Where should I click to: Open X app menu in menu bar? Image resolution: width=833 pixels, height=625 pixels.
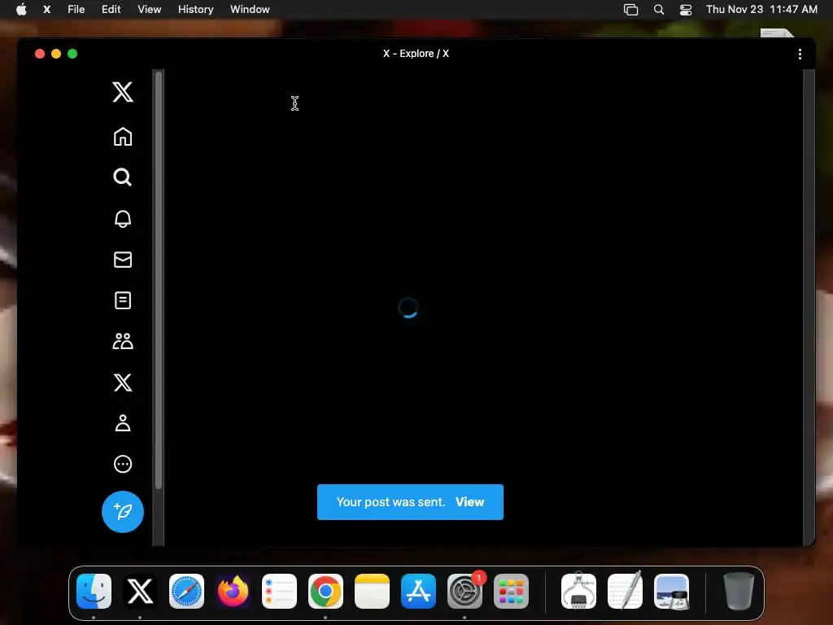(x=46, y=9)
